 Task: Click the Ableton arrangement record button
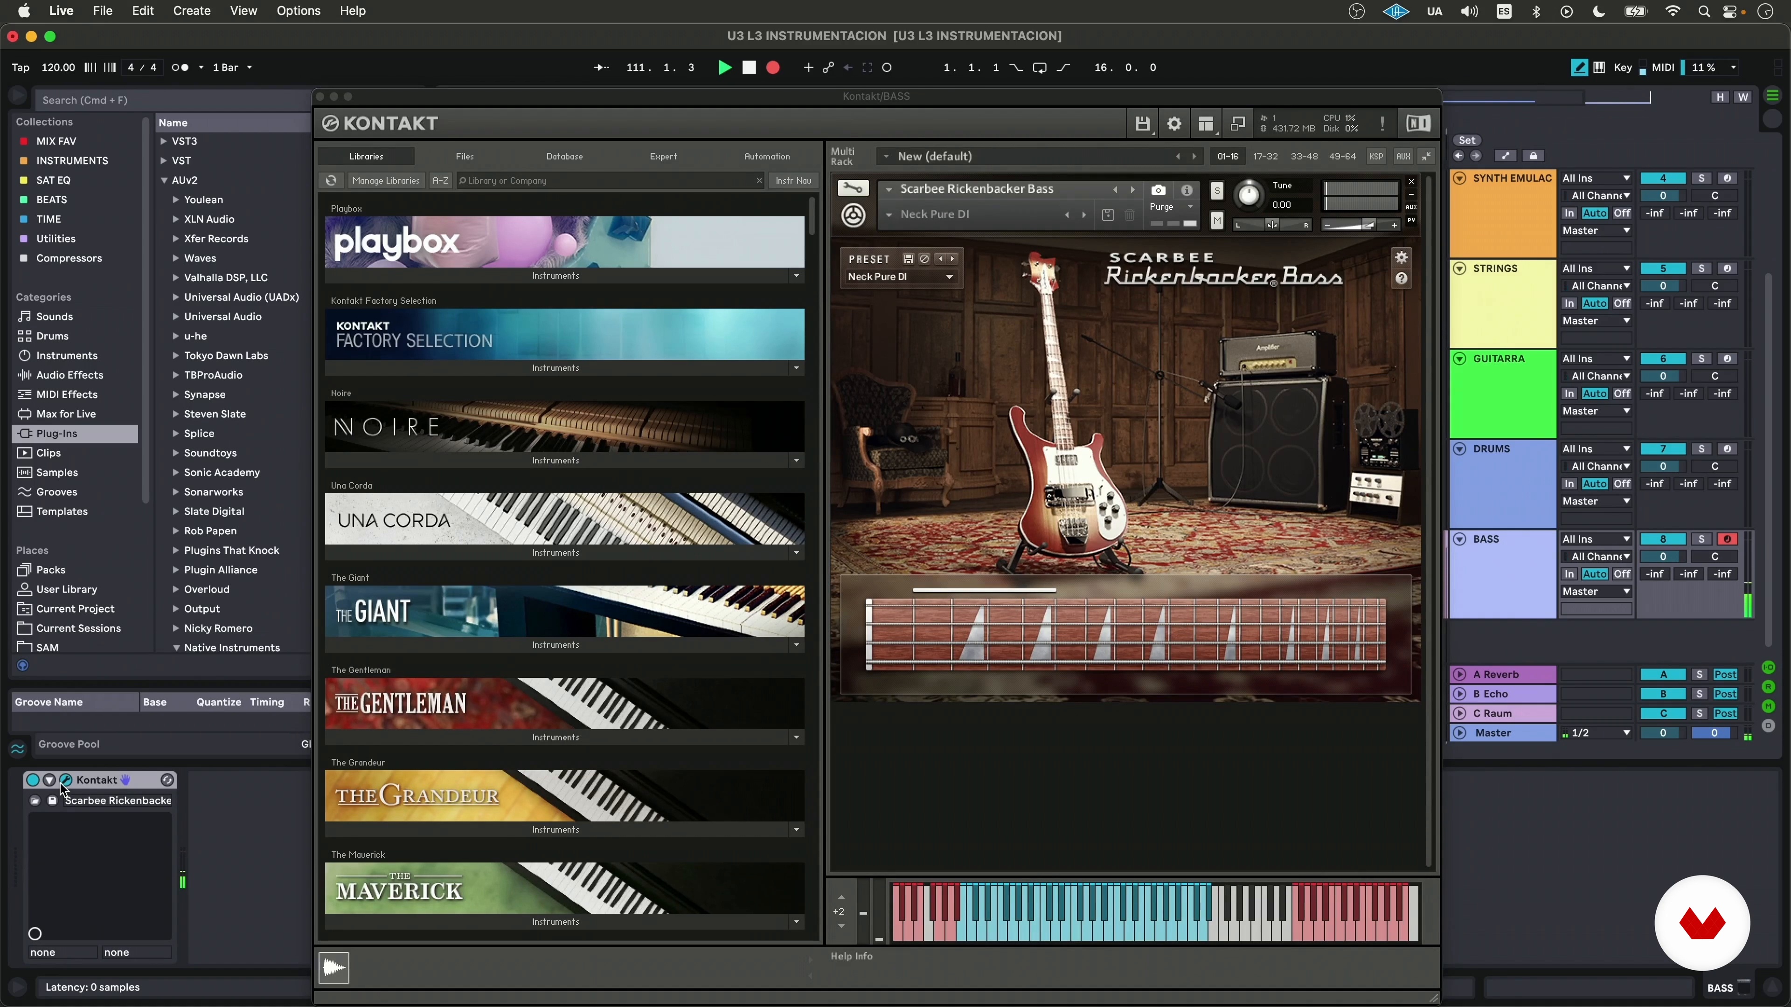coord(772,68)
